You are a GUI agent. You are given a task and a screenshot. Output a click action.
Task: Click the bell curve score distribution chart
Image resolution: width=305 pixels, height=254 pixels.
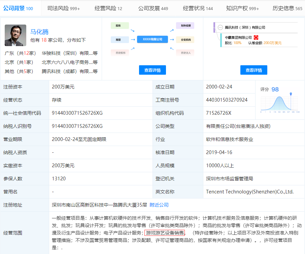pyautogui.click(x=279, y=103)
